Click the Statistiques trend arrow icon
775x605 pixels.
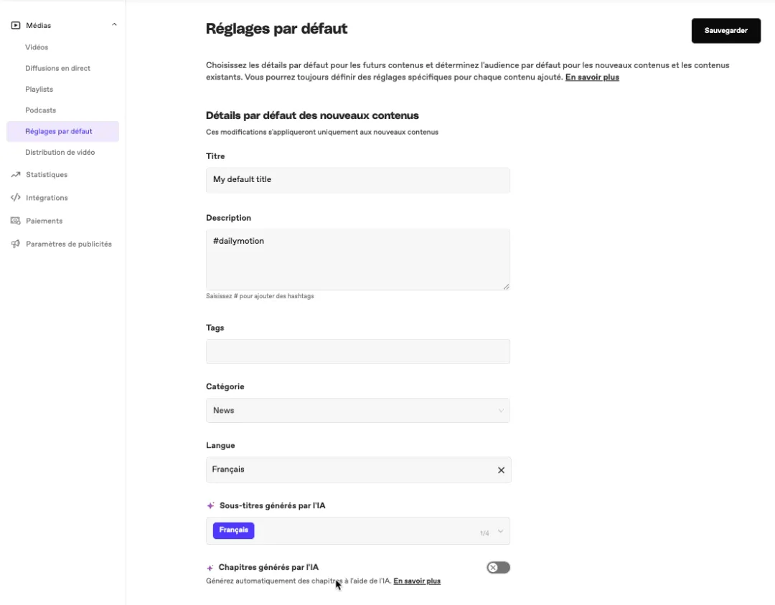[x=16, y=174]
